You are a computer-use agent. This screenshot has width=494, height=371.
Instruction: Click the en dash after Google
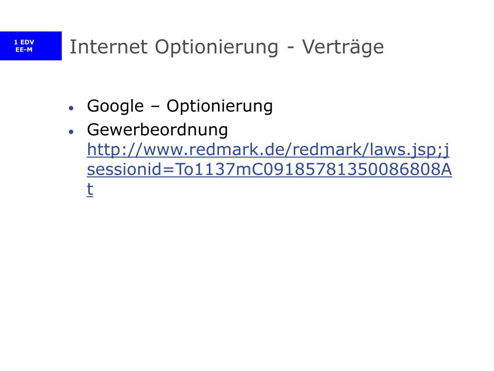coord(155,107)
